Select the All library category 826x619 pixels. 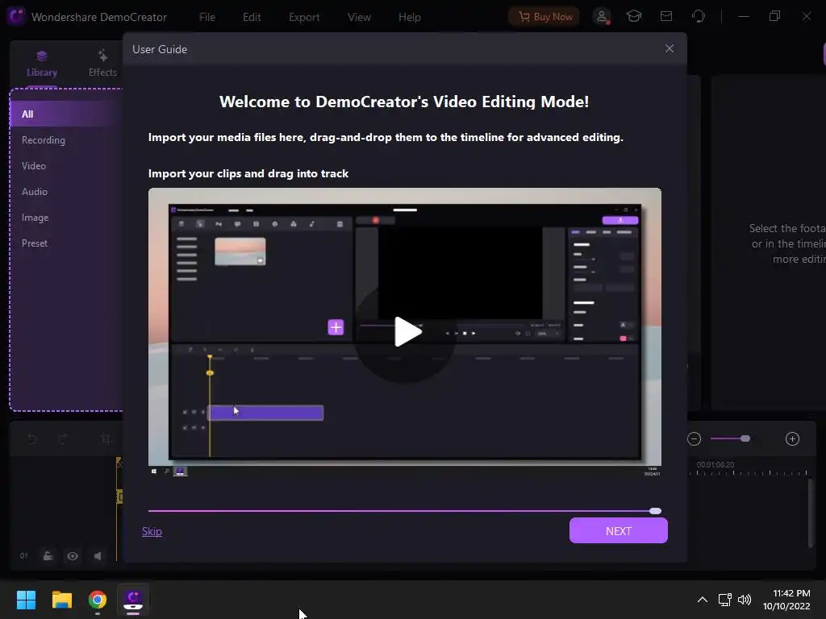tap(66, 114)
